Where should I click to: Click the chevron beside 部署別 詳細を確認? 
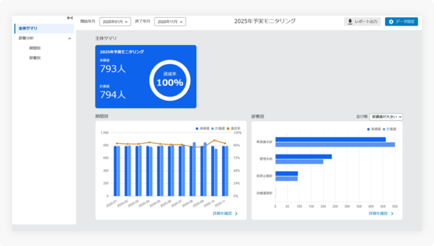(x=392, y=214)
